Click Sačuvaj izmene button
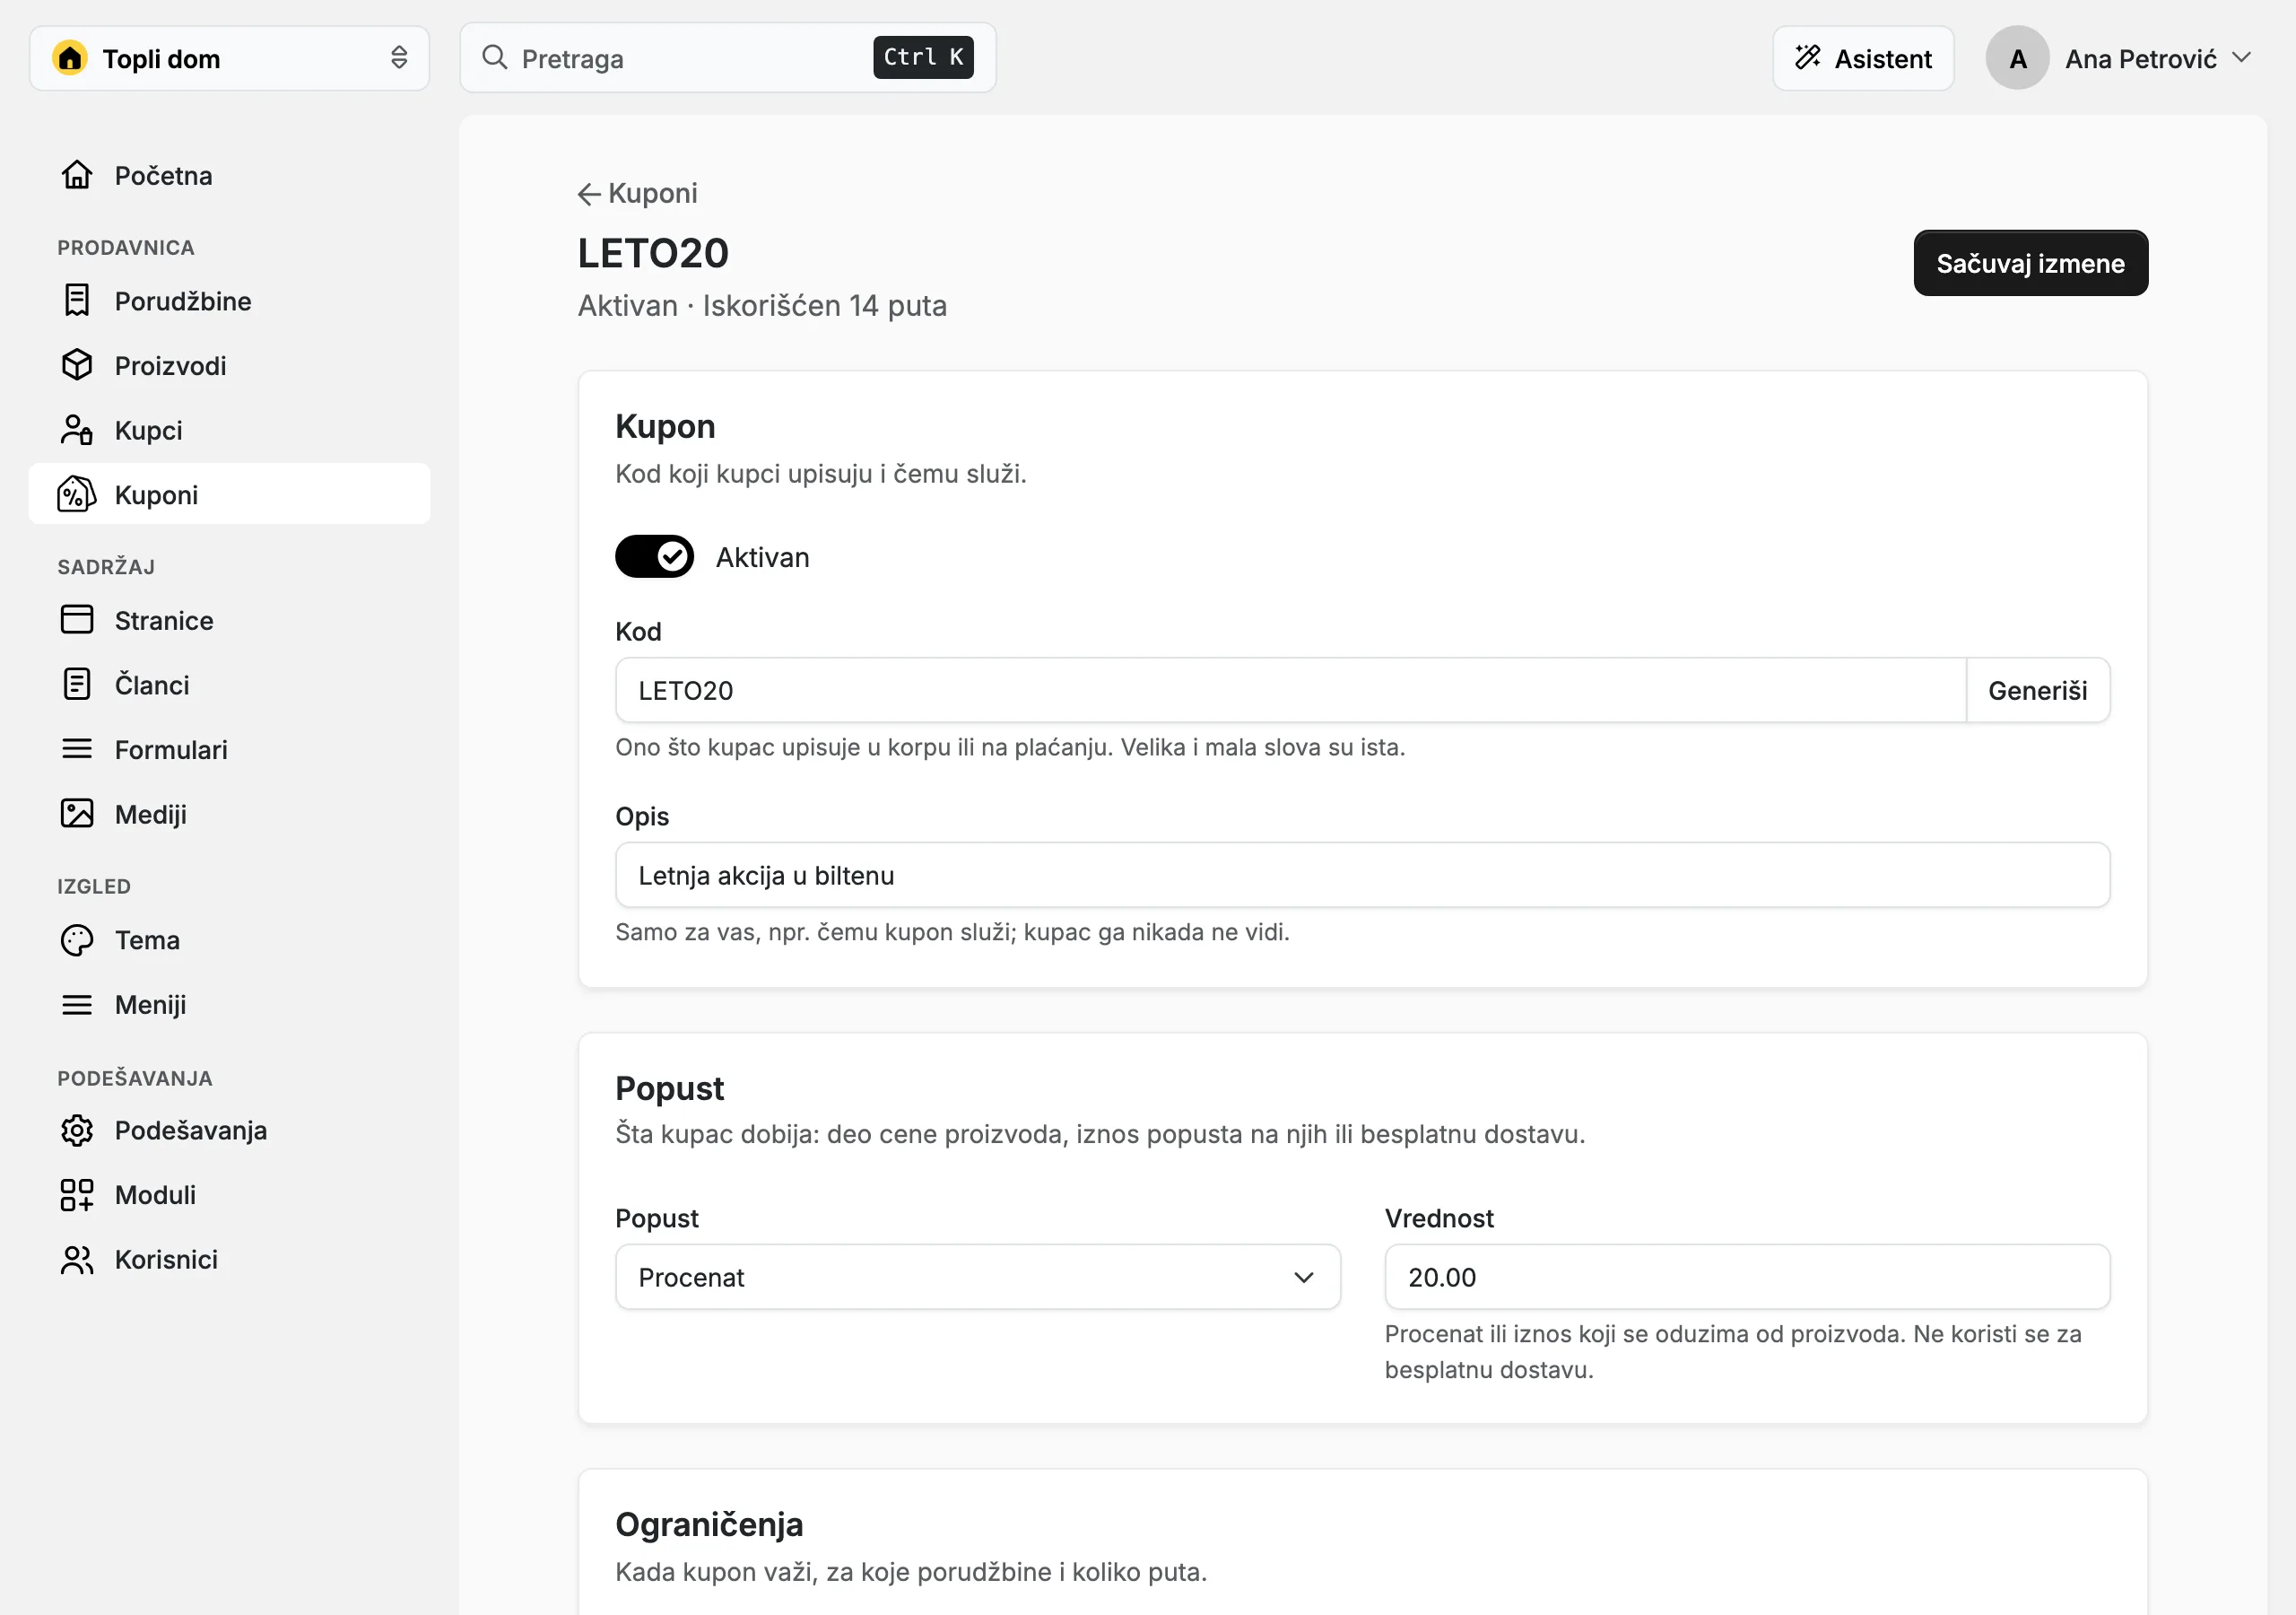The height and width of the screenshot is (1615, 2296). click(2030, 263)
